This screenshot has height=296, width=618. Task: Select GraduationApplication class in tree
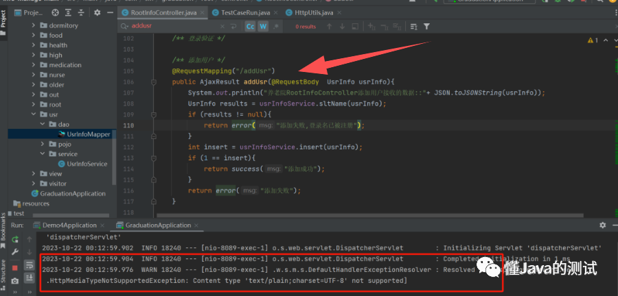(x=73, y=193)
